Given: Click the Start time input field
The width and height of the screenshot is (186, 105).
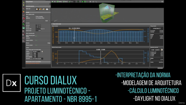Looking at the screenshot, I should 38,25.
